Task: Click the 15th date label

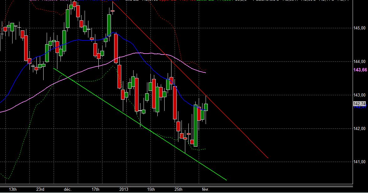Action: [x=151, y=189]
